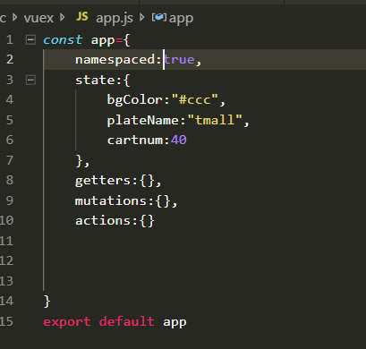Click the breadcrumb arrow after app.js
The width and height of the screenshot is (366, 349).
tap(142, 17)
